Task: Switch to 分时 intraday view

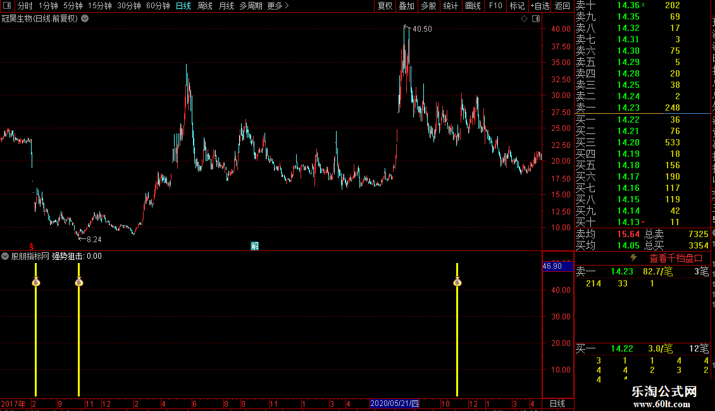Action: point(25,6)
